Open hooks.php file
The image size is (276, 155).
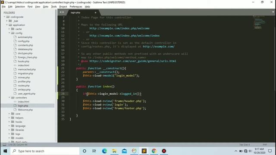tap(23, 61)
